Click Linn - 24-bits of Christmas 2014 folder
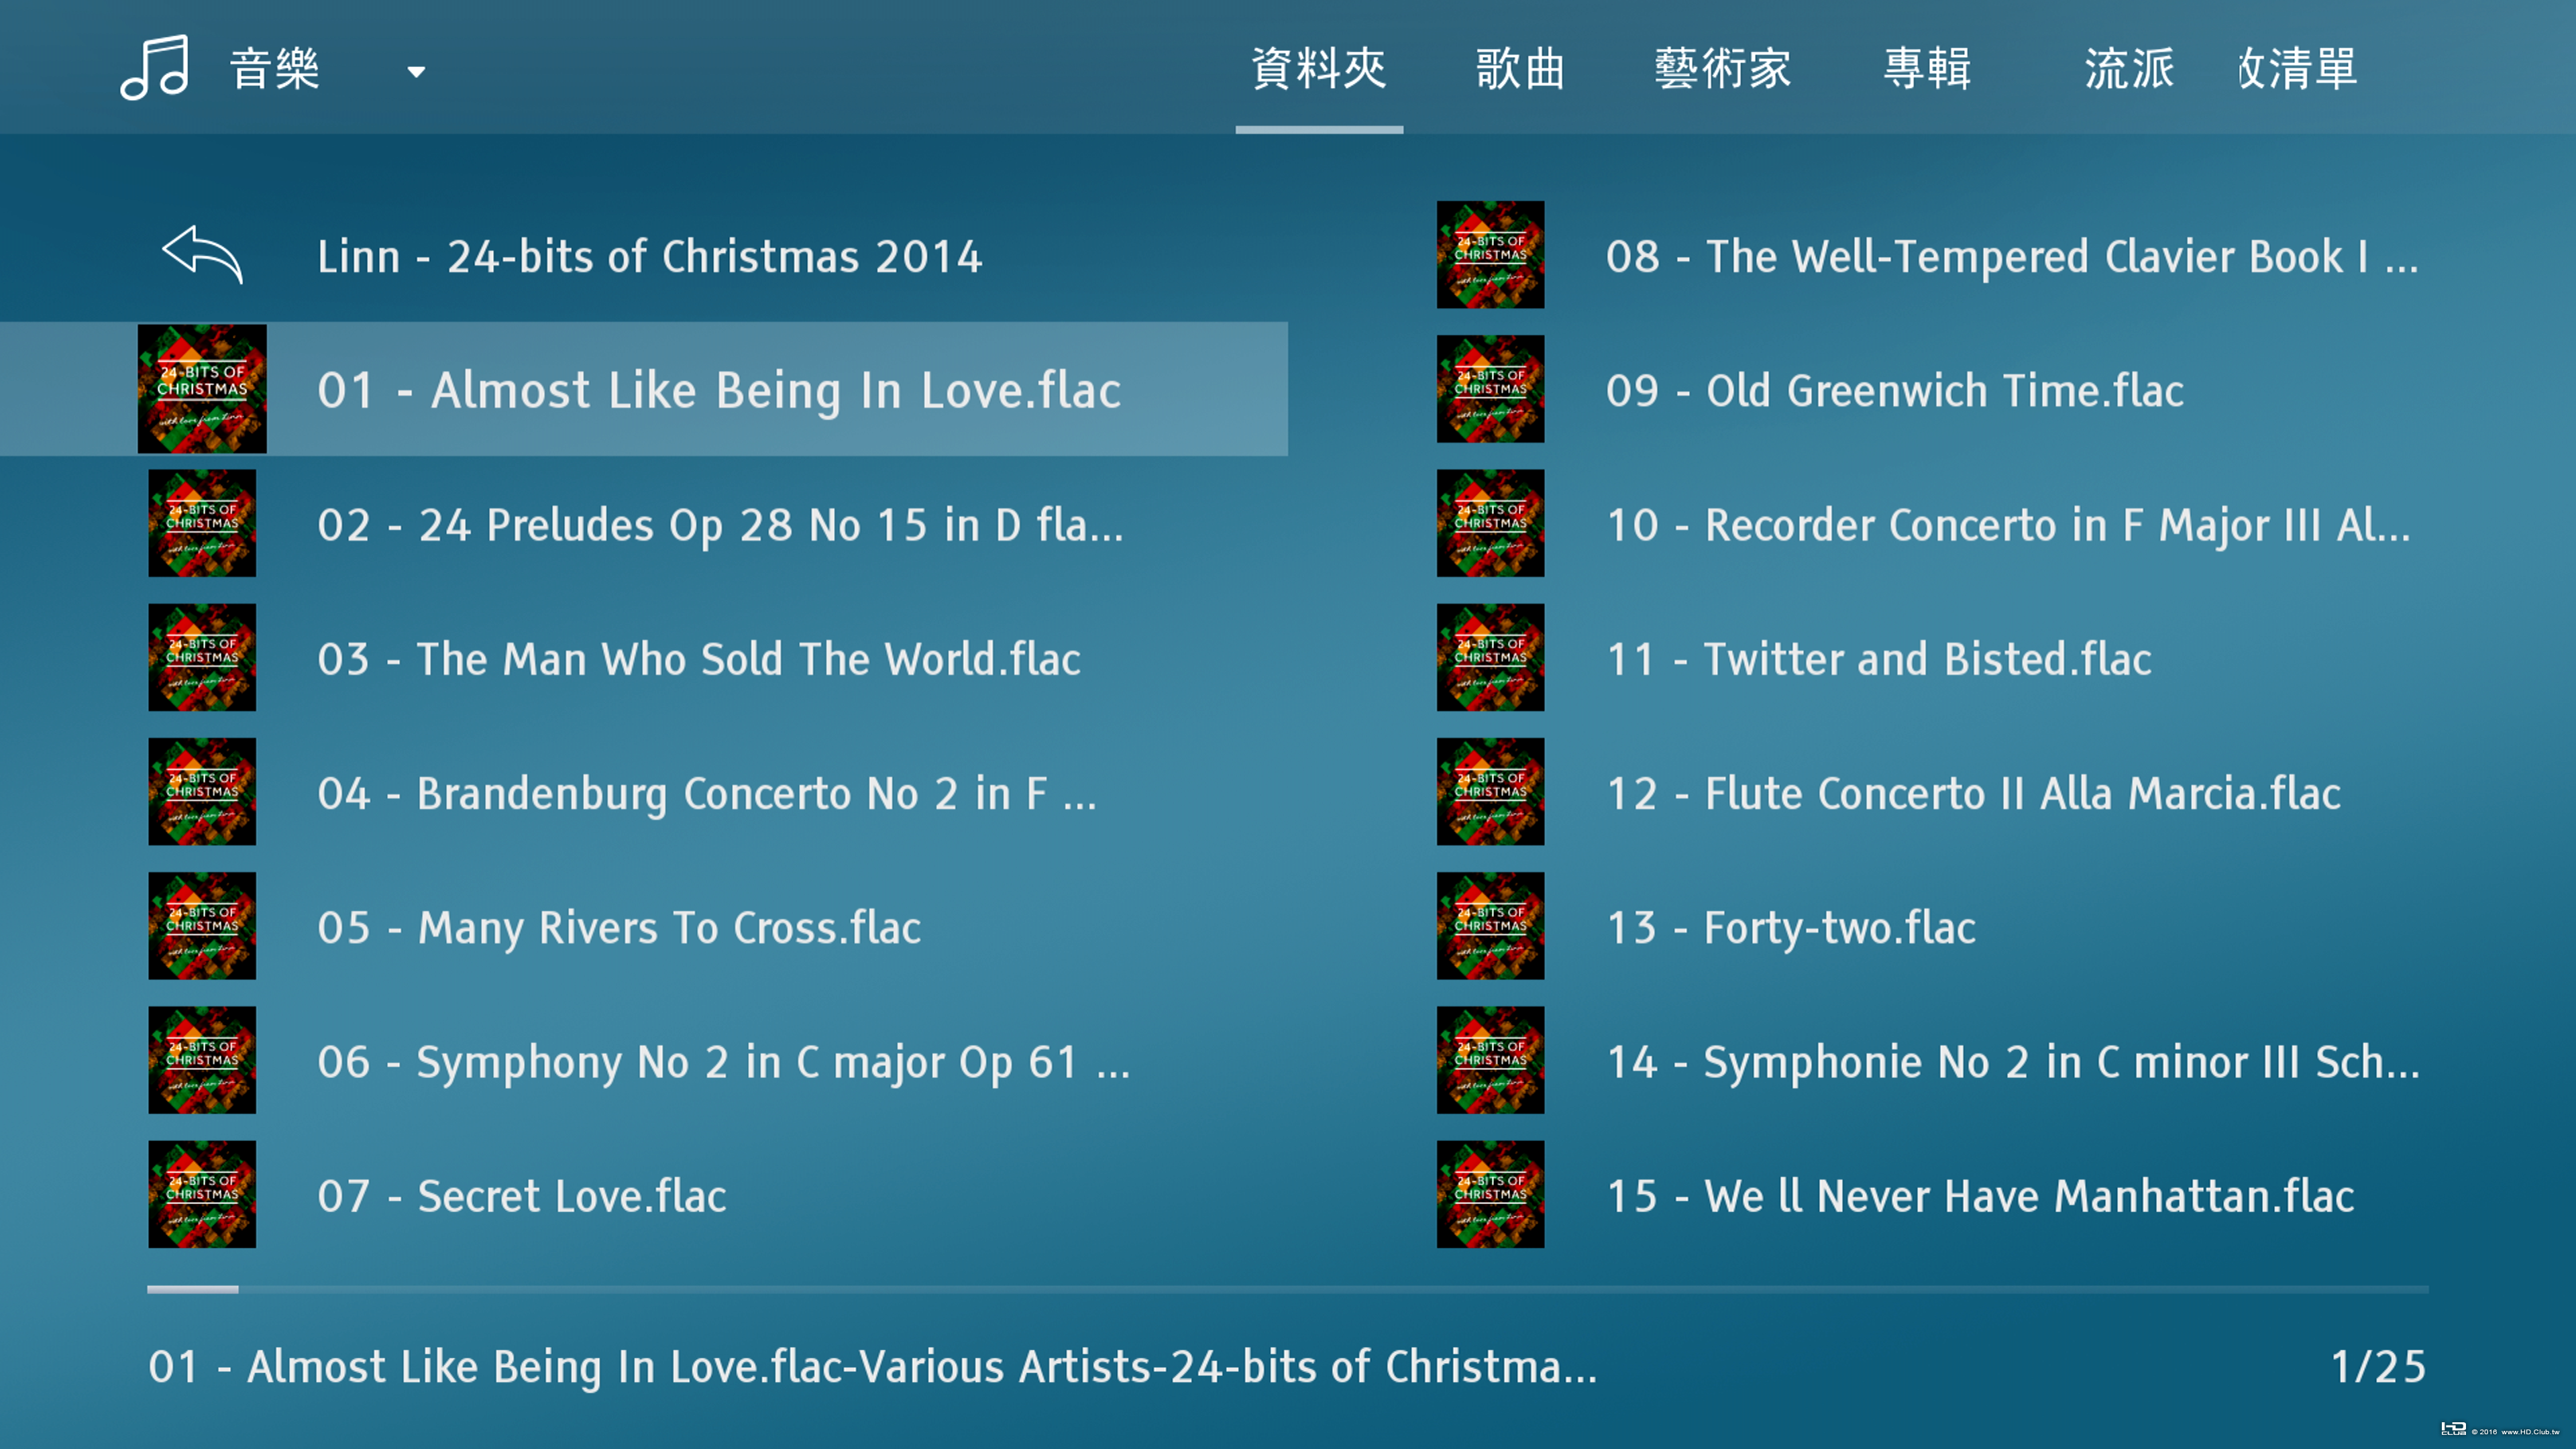This screenshot has height=1449, width=2576. pos(650,256)
